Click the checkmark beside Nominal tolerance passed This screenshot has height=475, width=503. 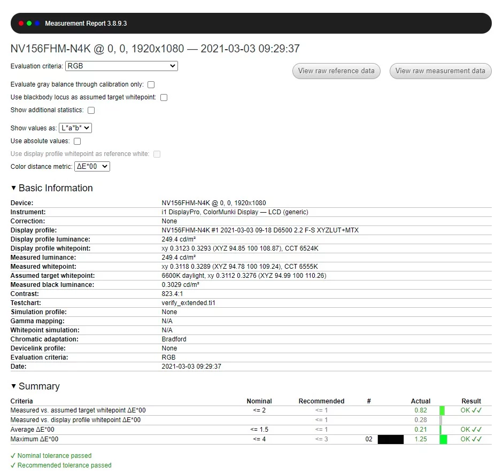[12, 455]
